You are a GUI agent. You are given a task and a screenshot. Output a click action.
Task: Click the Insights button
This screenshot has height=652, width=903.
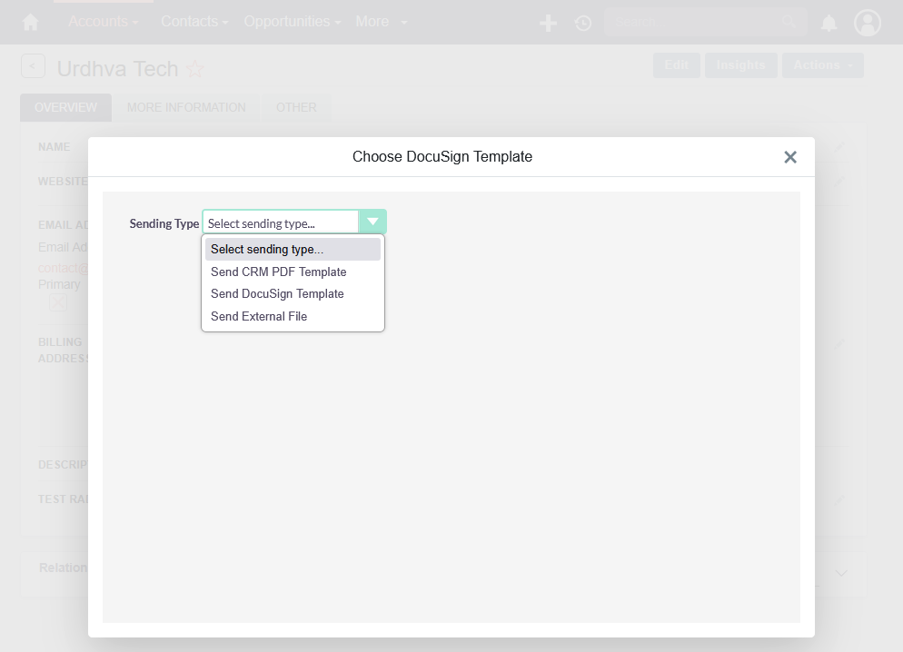pyautogui.click(x=740, y=64)
